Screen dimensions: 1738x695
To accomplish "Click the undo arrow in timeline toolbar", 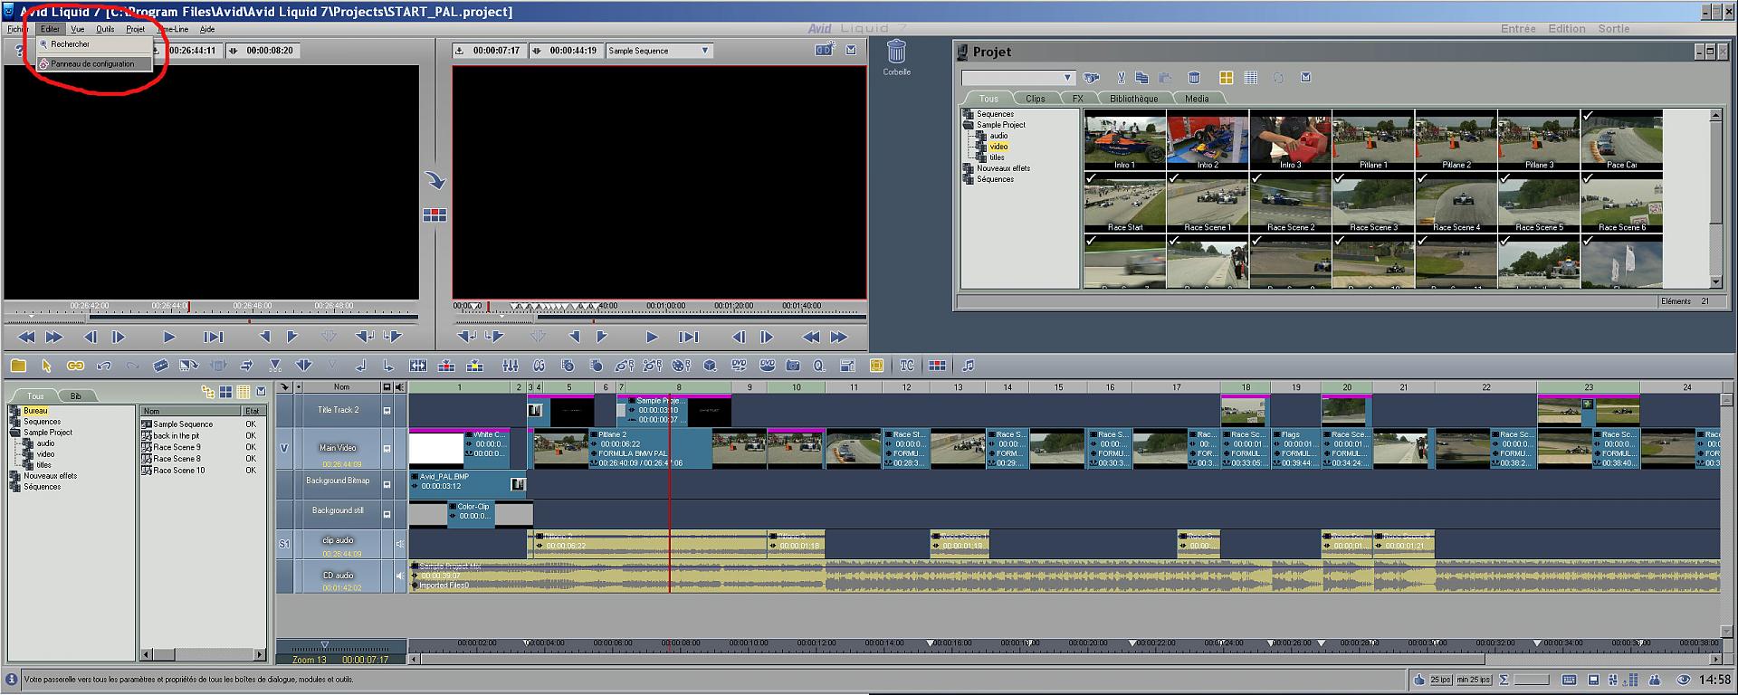I will [x=104, y=366].
